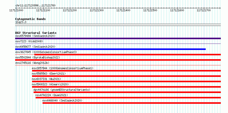Click esv2657844 (1000GenomesConsortiumPhase1) label
Viewport: 228px width, 113px height.
click(x=63, y=68)
